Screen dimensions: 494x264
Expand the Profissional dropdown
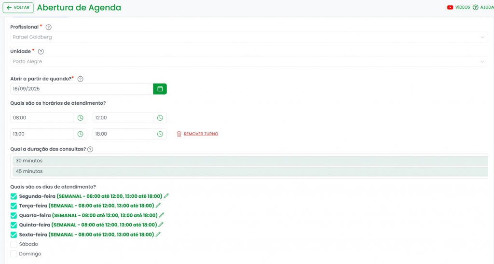click(x=248, y=37)
